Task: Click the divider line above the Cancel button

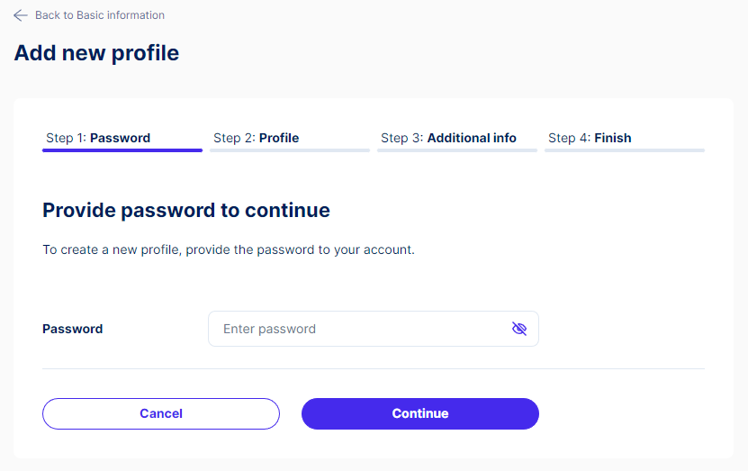Action: (x=374, y=368)
